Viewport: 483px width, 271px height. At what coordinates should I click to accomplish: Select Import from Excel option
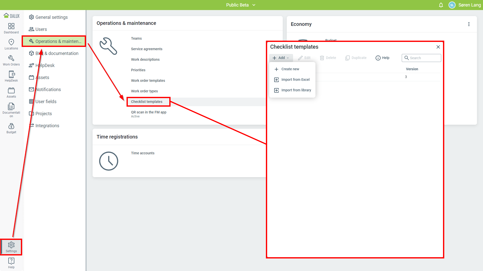pos(295,80)
